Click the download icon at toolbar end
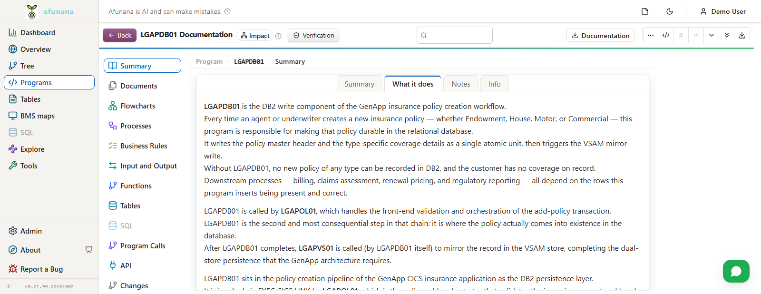This screenshot has height=294, width=761. pyautogui.click(x=742, y=35)
